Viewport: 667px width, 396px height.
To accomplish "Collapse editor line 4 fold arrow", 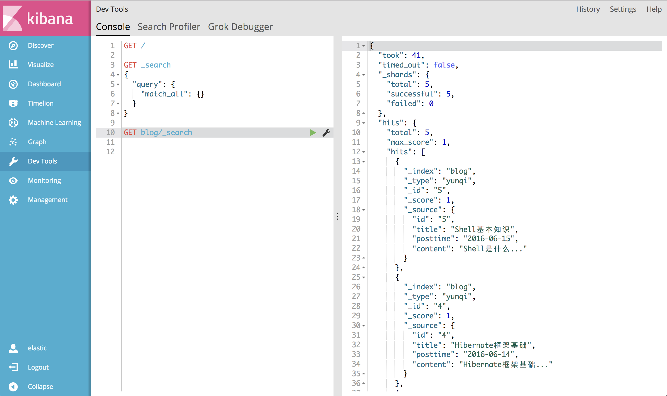I will pyautogui.click(x=118, y=75).
